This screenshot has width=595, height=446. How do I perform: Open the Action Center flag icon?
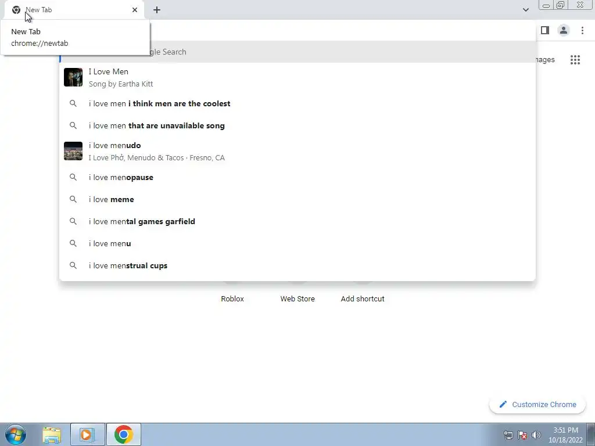coord(522,435)
